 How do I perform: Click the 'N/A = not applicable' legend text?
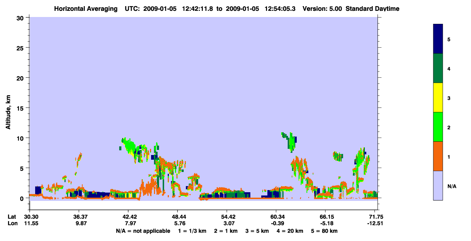click(143, 231)
